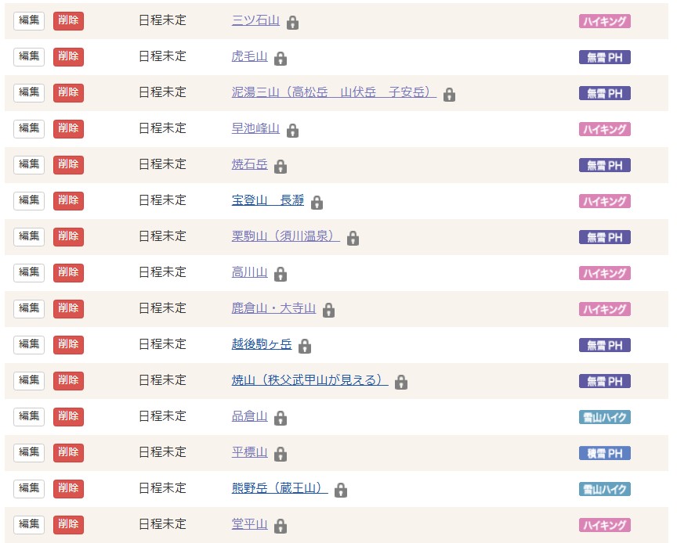Open the 焼石岳 plan link
677x543 pixels.
click(x=249, y=164)
